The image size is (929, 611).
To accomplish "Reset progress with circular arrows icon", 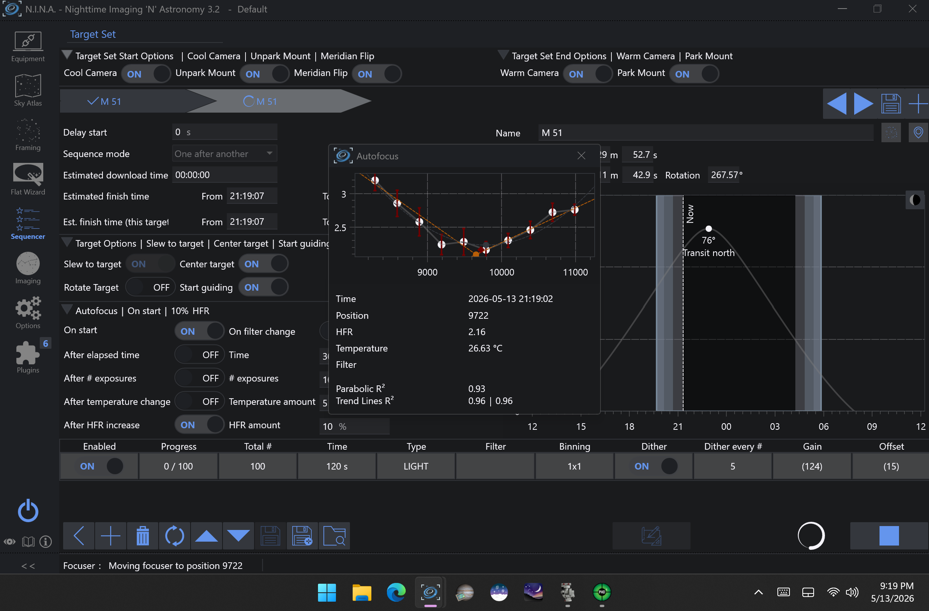I will coord(175,536).
